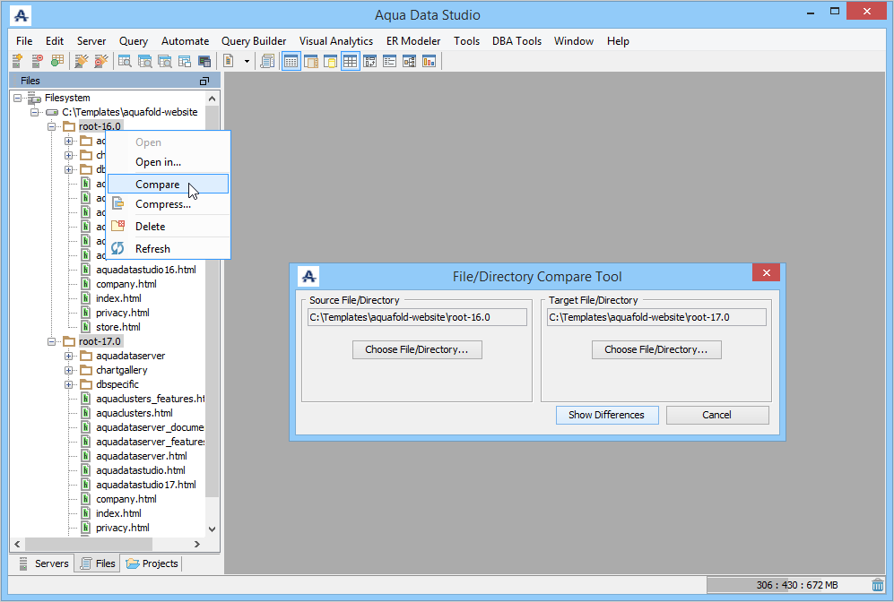Click the script scroll toolbar icon

[x=267, y=61]
